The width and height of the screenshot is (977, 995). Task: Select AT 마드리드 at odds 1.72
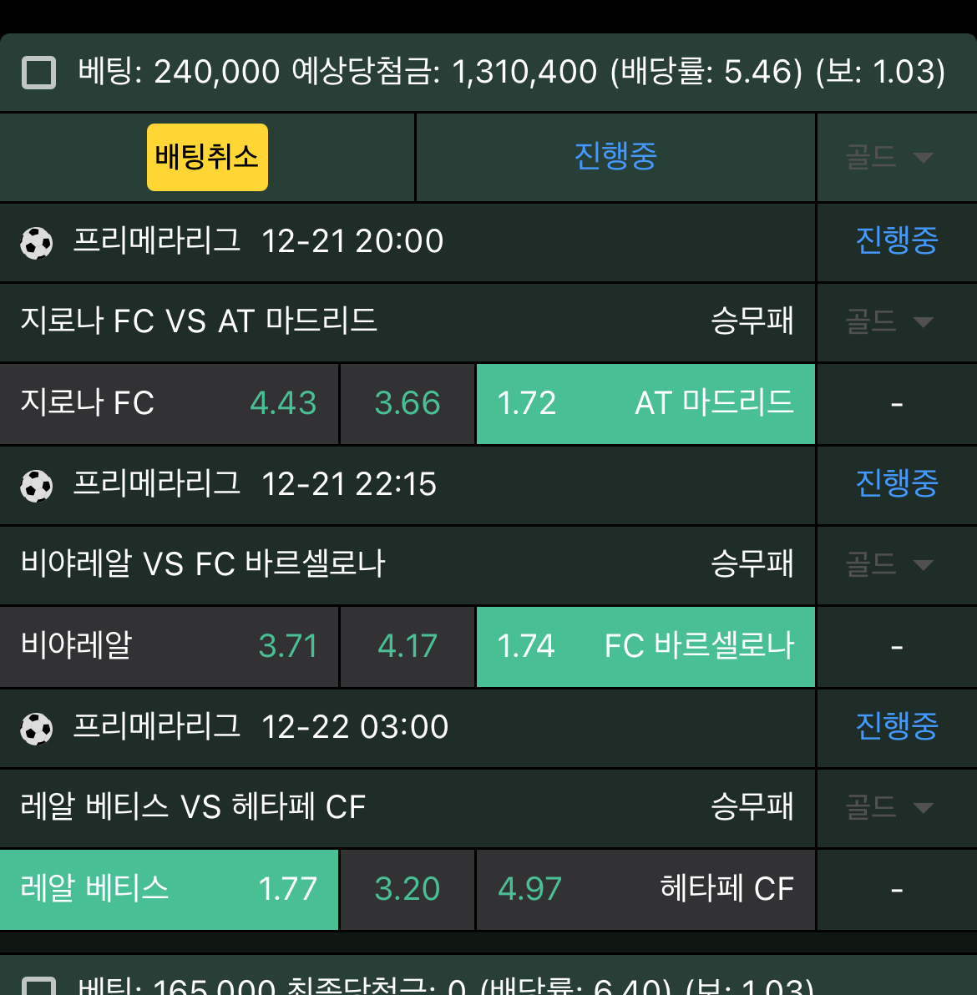(x=645, y=404)
